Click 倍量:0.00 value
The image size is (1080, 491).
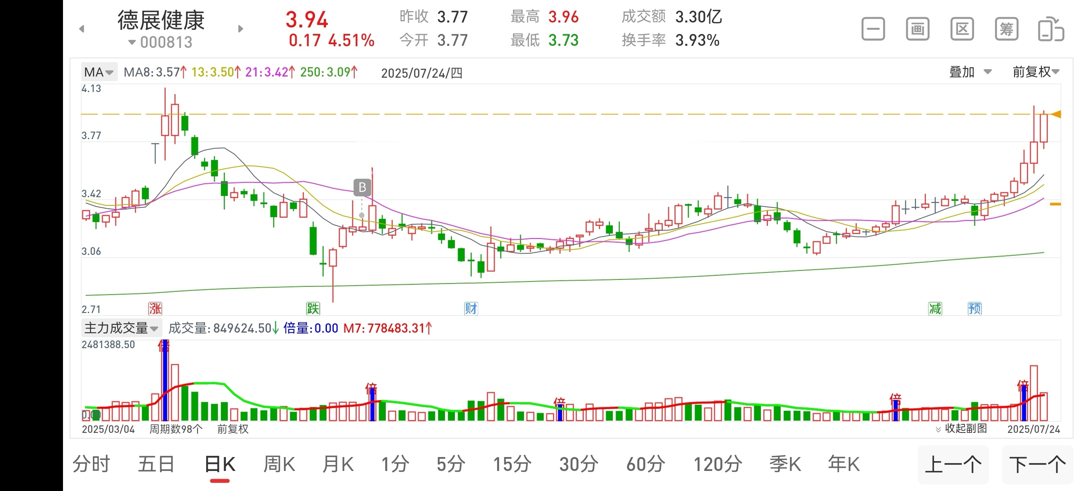[x=310, y=328]
